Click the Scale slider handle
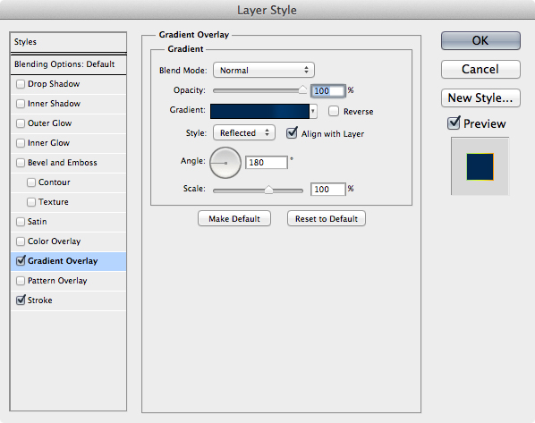The width and height of the screenshot is (535, 423). click(269, 190)
